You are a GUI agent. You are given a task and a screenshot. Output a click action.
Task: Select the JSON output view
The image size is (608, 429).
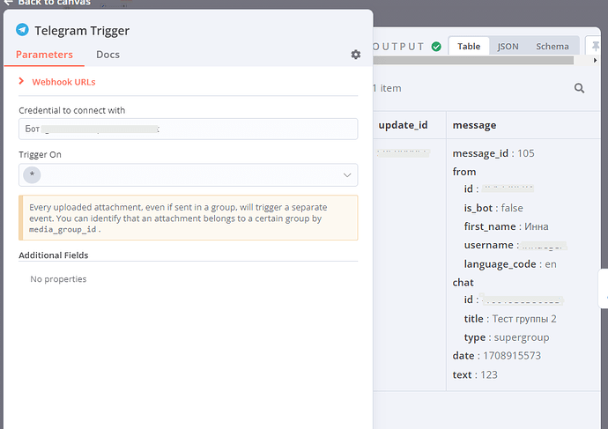pos(508,47)
